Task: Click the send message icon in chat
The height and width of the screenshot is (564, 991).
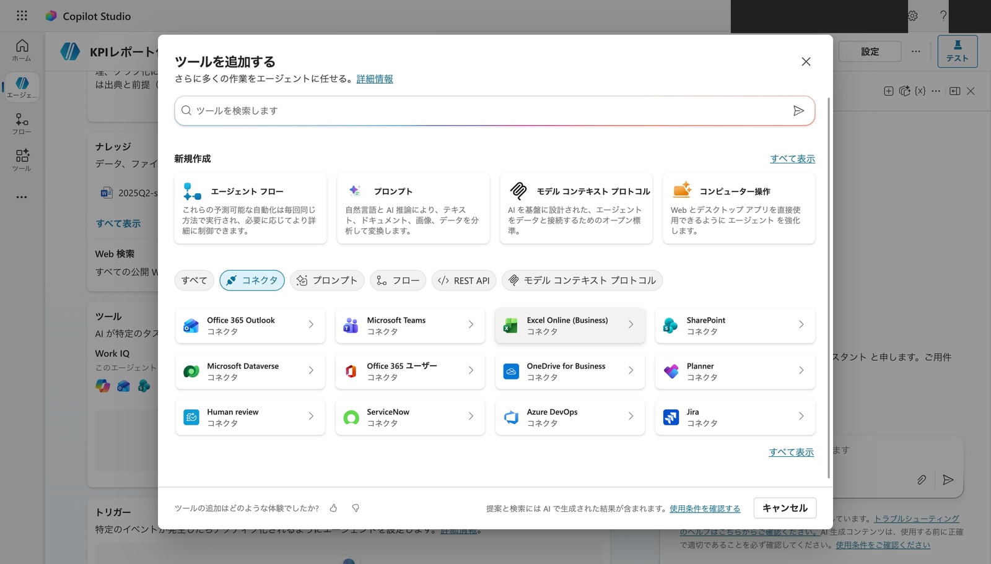Action: [948, 480]
